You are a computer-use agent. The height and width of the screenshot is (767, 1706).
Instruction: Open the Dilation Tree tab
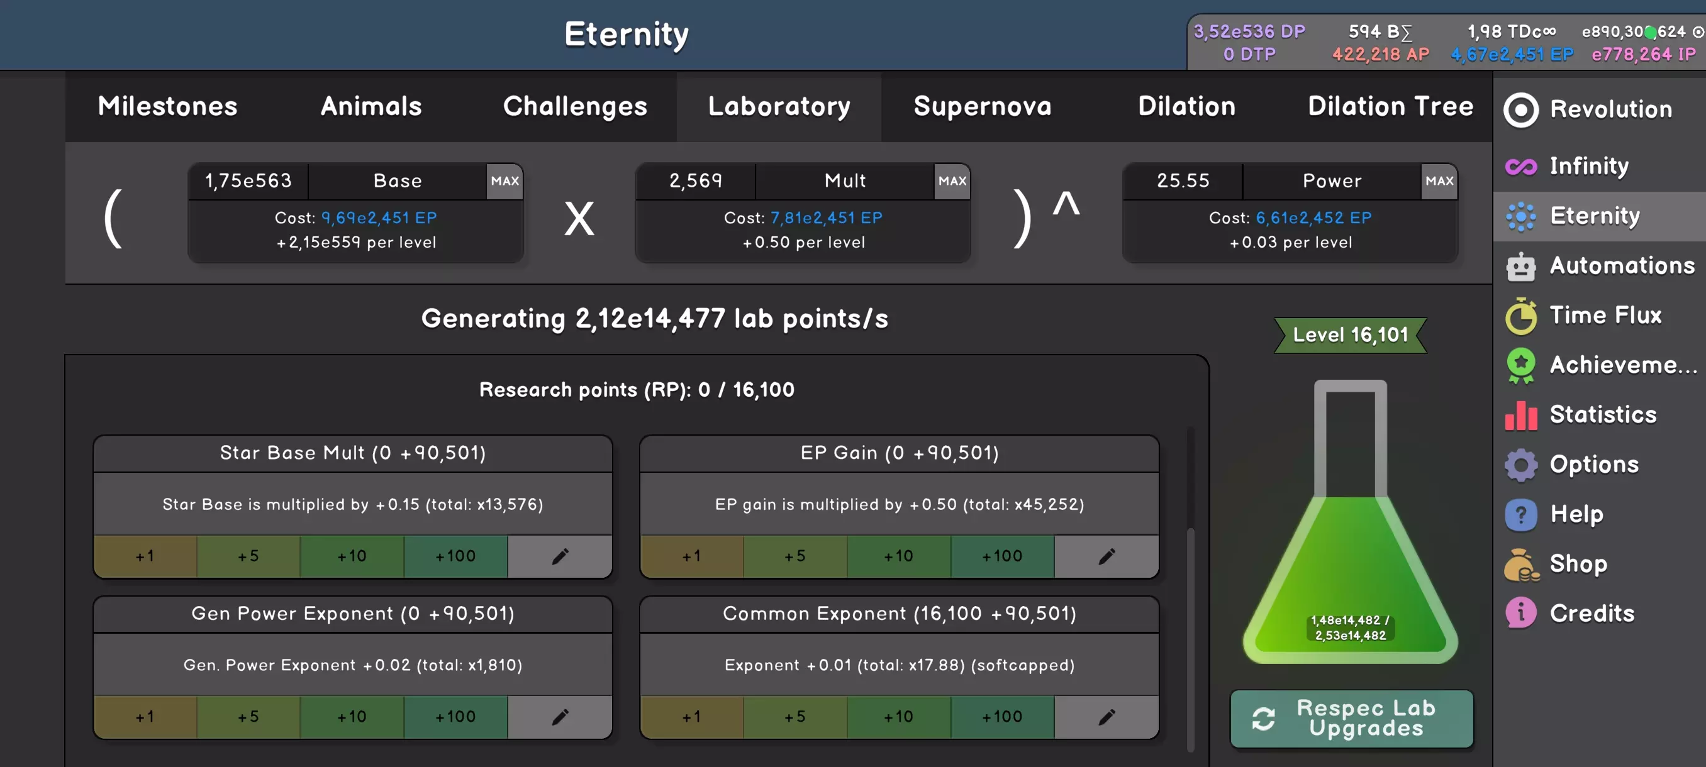(1390, 106)
